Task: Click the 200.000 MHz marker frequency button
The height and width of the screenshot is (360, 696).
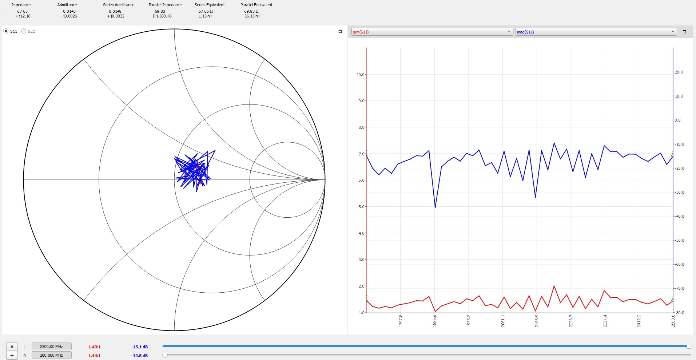Action: click(x=51, y=355)
